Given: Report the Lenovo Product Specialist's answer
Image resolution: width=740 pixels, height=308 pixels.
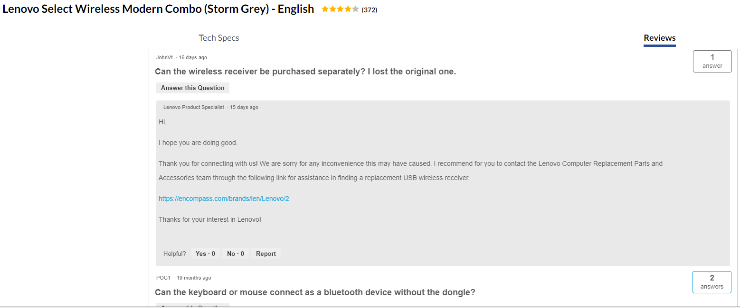Looking at the screenshot, I should pos(266,254).
